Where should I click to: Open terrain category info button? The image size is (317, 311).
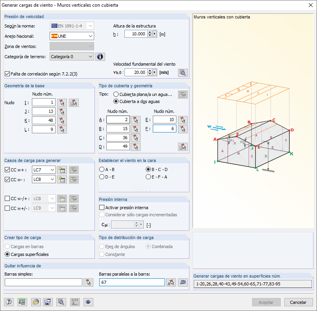[x=100, y=57]
